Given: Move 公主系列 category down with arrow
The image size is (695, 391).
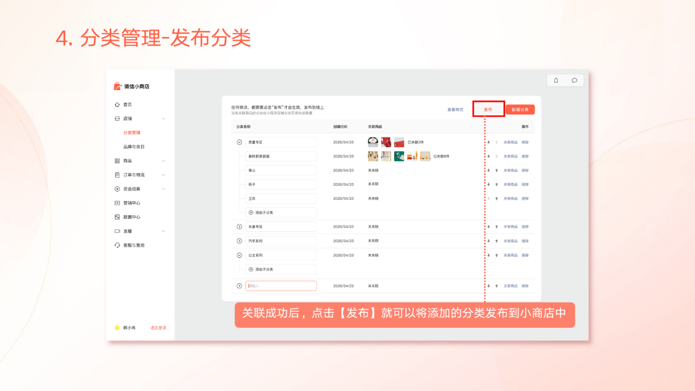Looking at the screenshot, I should tap(489, 255).
